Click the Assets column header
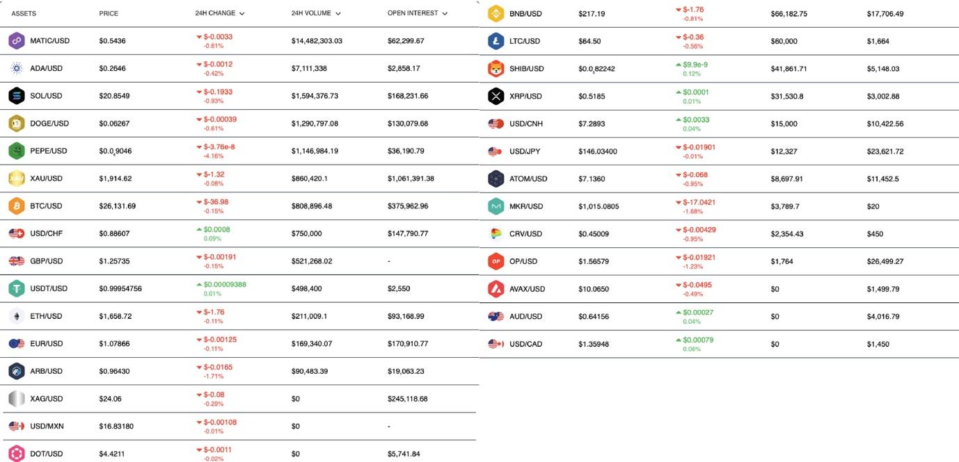Viewport: 959px width, 462px height. [x=24, y=13]
